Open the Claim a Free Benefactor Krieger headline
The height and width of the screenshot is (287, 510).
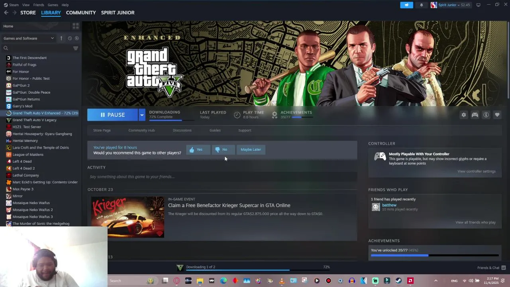(x=229, y=205)
